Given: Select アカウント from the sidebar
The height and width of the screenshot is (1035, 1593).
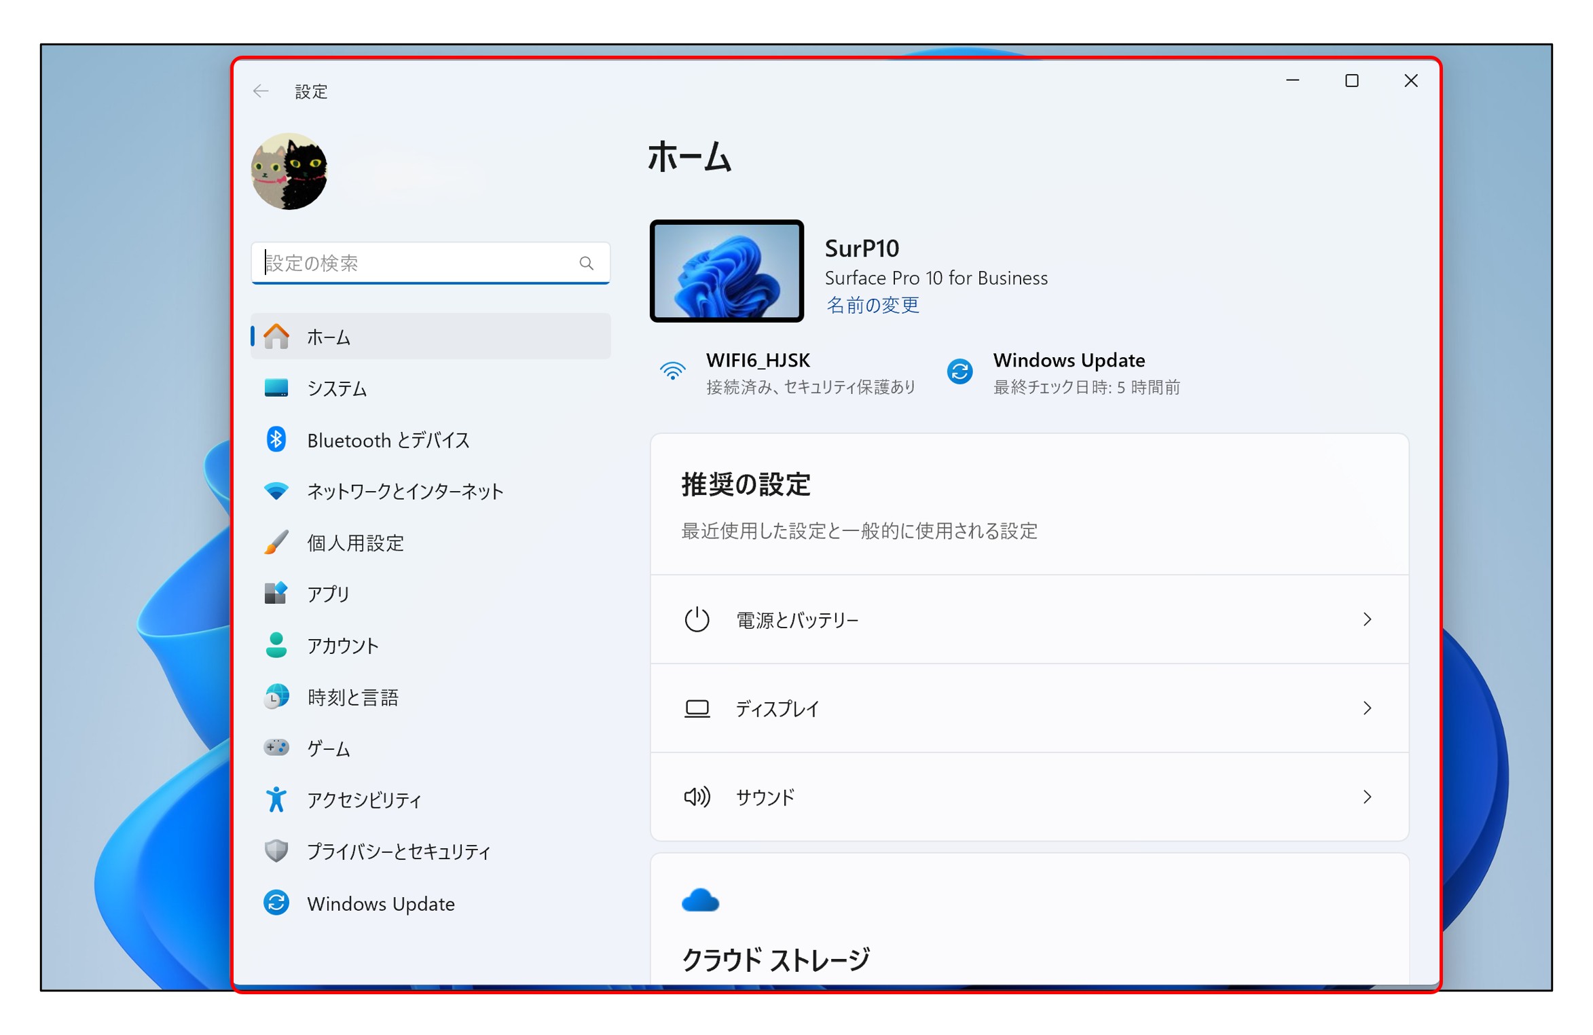Looking at the screenshot, I should pyautogui.click(x=342, y=645).
